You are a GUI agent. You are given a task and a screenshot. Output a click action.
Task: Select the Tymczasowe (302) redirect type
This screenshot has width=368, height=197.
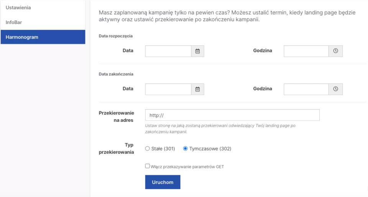pos(186,149)
